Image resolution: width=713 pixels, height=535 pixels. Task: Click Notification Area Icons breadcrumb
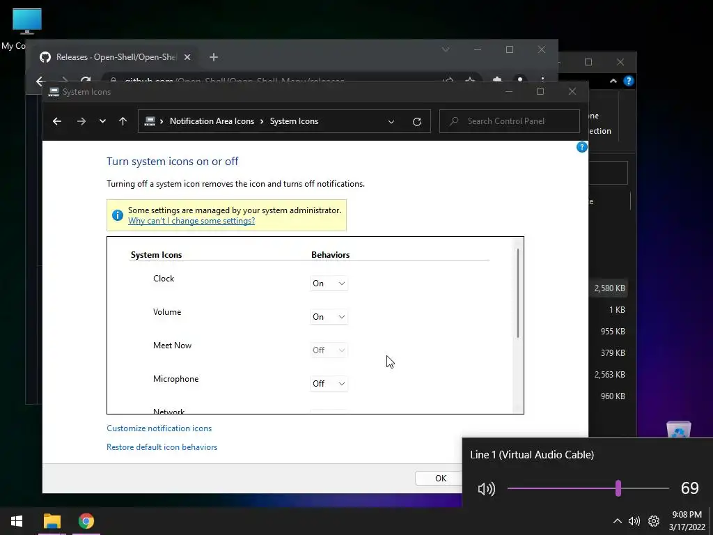(212, 121)
